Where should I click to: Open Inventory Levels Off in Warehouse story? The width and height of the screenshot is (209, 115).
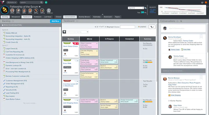[71, 85]
